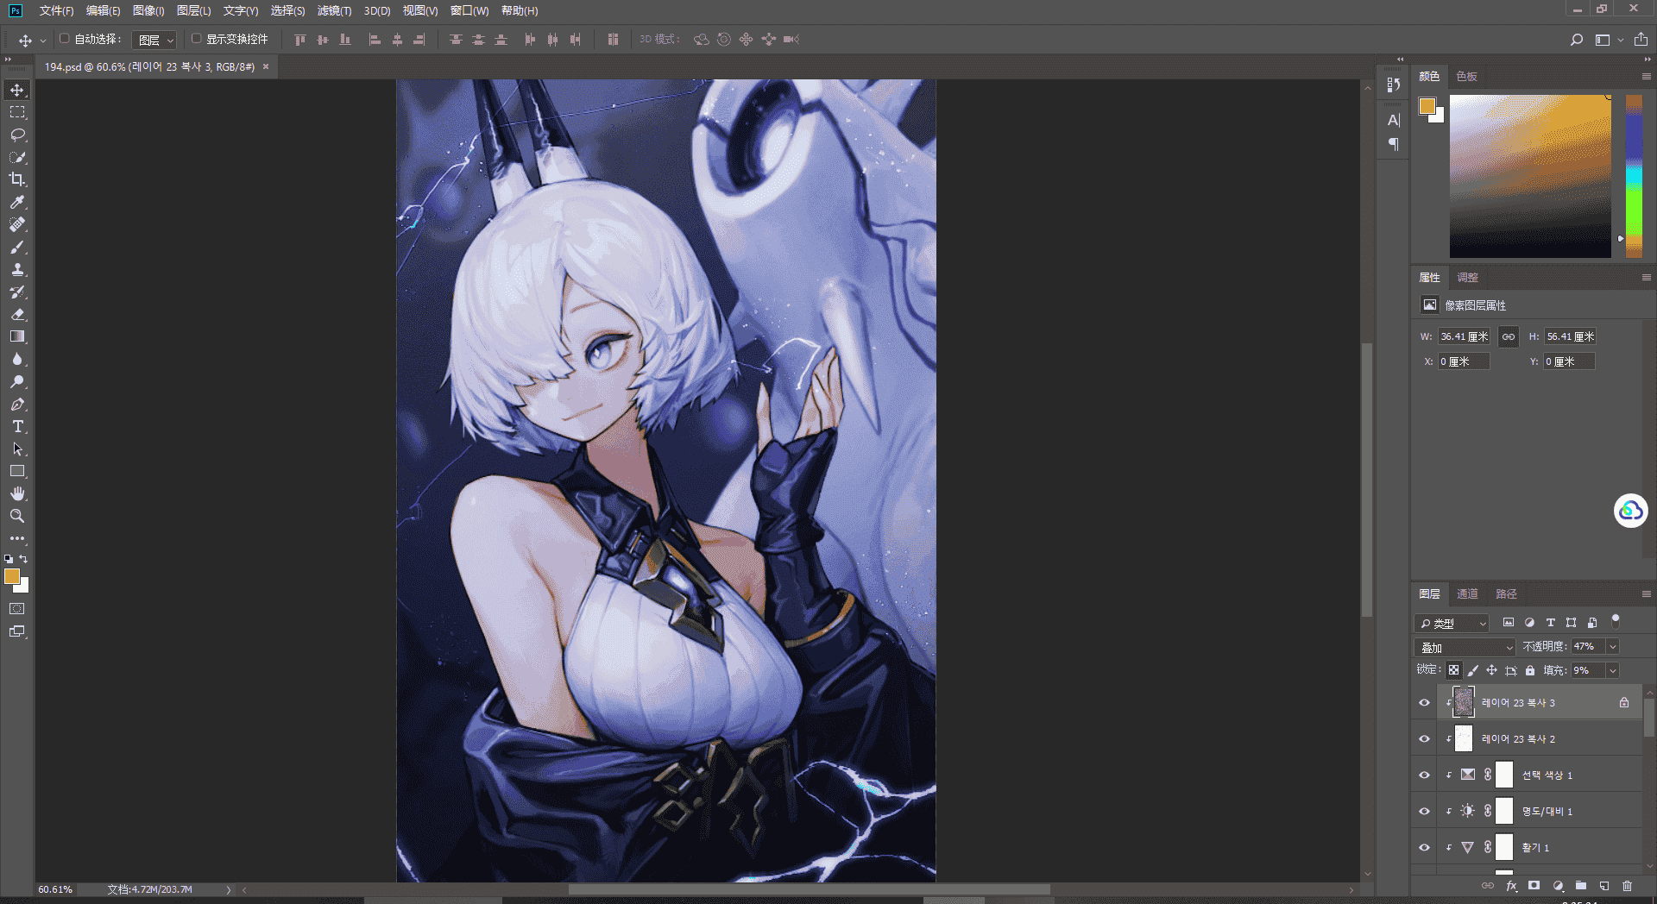Open the Layers panel flyout menu
The image size is (1657, 904).
tap(1646, 594)
